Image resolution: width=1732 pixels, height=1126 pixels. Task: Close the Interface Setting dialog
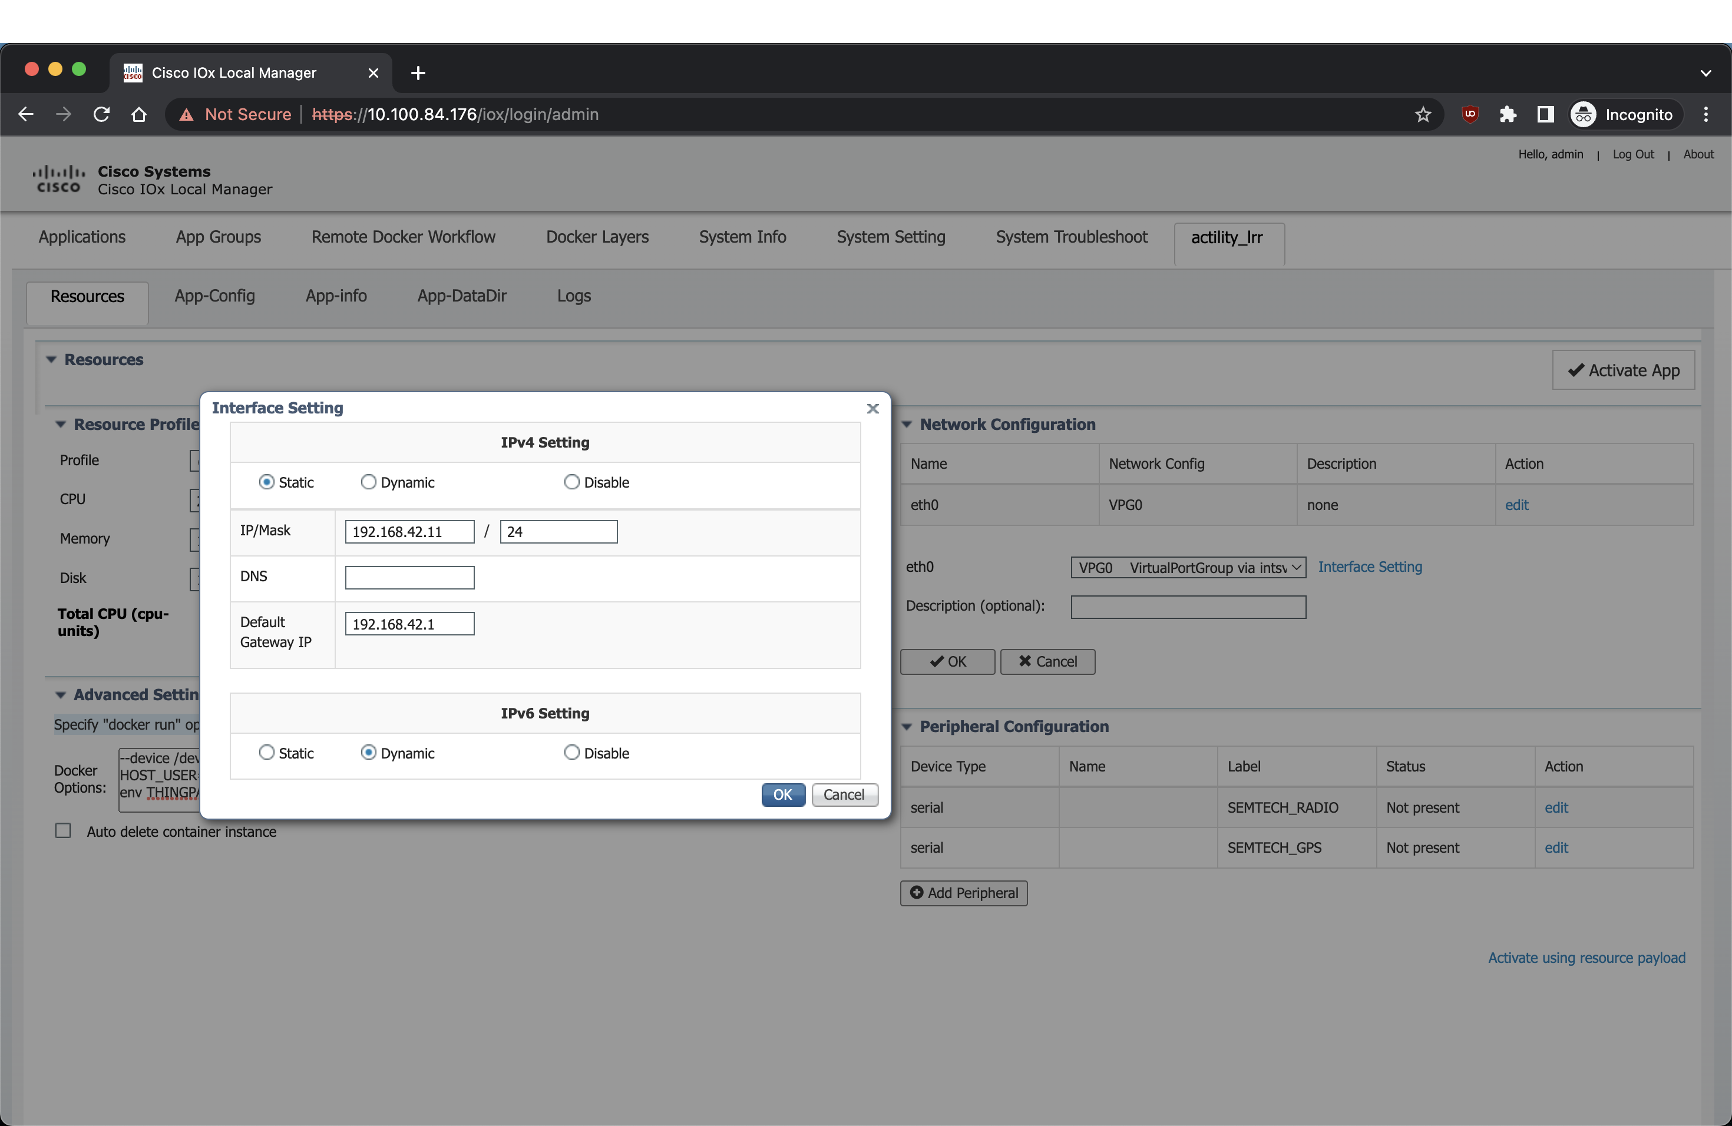click(x=872, y=409)
